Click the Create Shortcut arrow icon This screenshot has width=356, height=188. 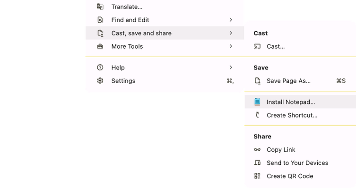257,115
